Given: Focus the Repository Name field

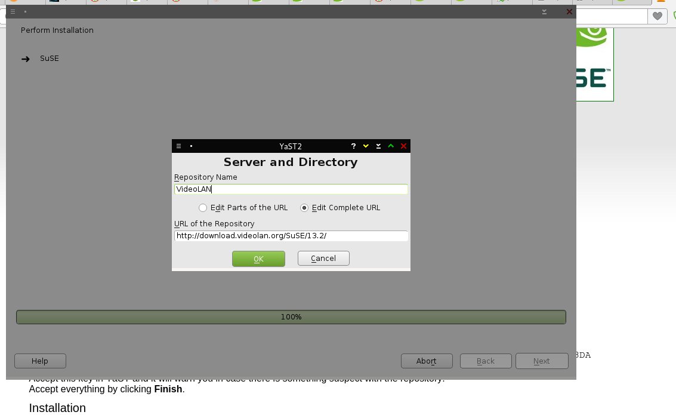Looking at the screenshot, I should 291,189.
